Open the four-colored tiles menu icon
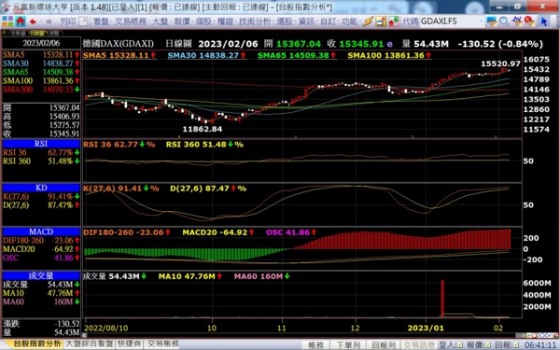Screen dimensions: 560x350 click(x=7, y=21)
